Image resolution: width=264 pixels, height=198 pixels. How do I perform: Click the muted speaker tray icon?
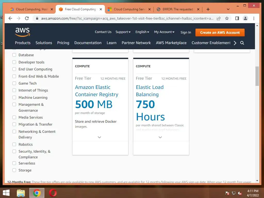pyautogui.click(x=240, y=193)
